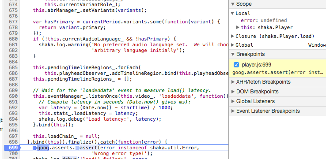
Task: Place cursor on 'this.abrManager_.setVariants(variants);' line
Action: [90, 10]
